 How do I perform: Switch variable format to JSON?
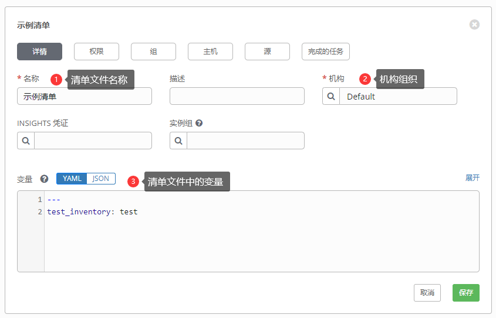point(101,179)
